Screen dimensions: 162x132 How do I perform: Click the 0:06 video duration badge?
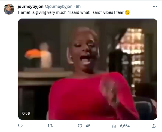click(26, 113)
